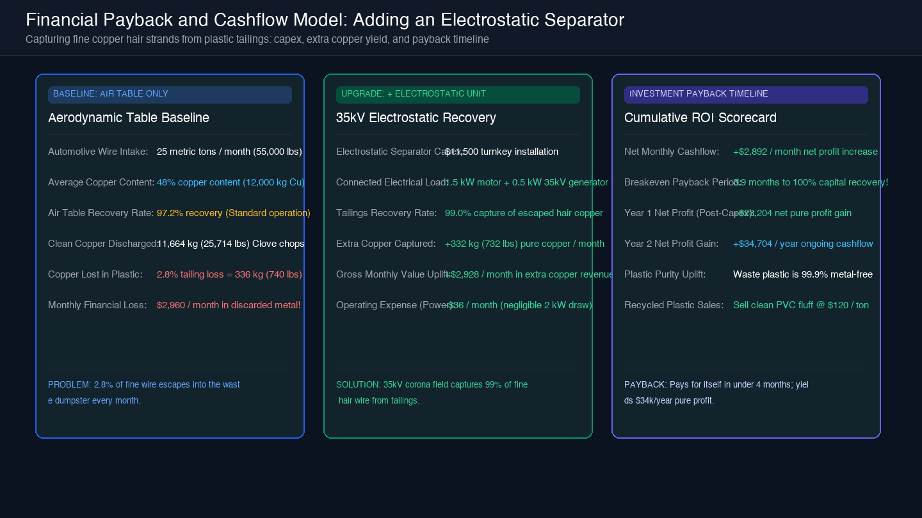Click the 'Automotive Wire Intake:' label
922x518 pixels.
(x=98, y=152)
